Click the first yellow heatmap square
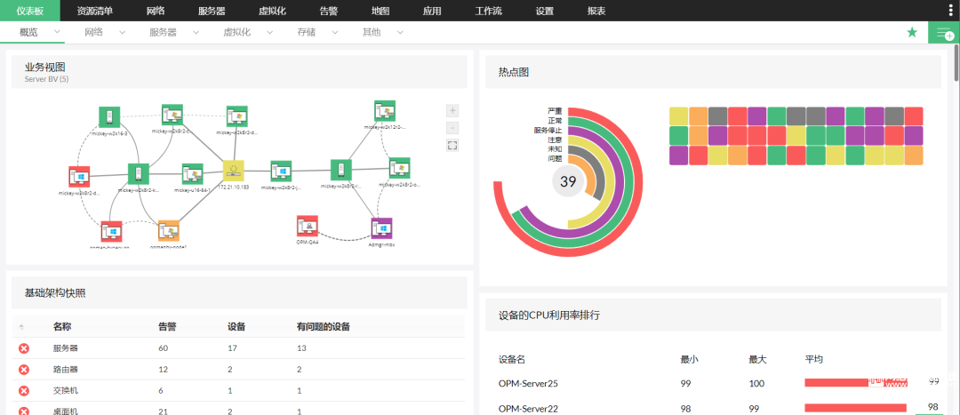960x415 pixels. (678, 116)
